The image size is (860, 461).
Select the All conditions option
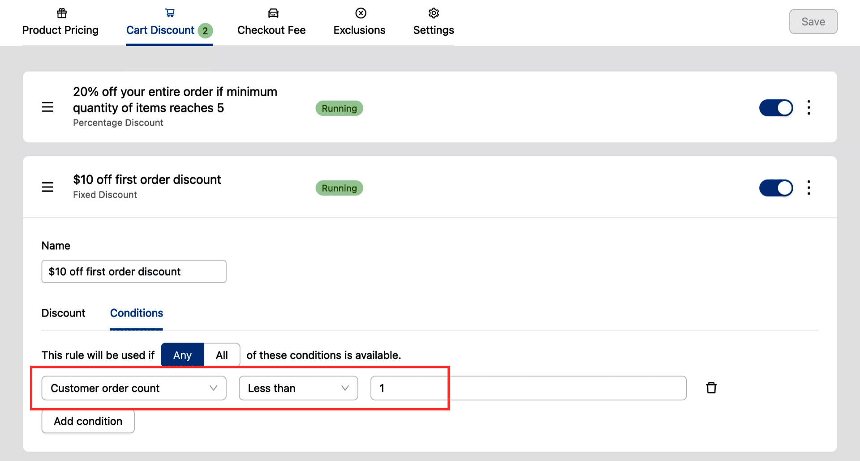(222, 355)
